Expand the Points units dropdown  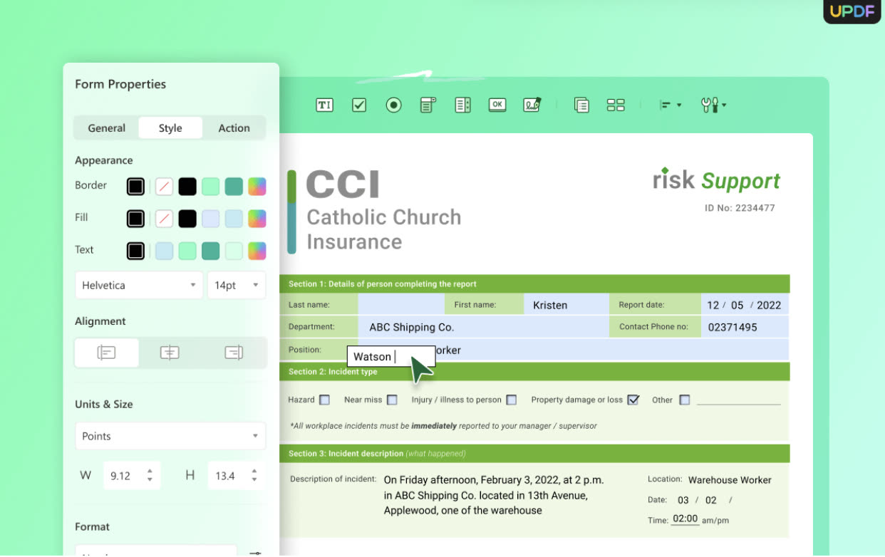[170, 436]
